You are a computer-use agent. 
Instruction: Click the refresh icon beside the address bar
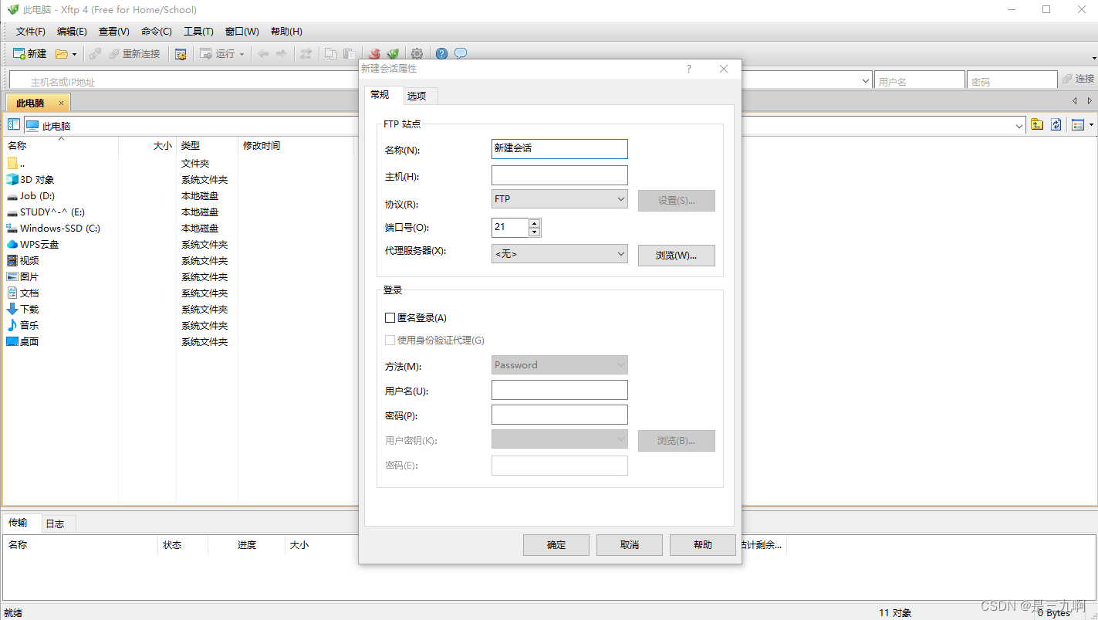(1056, 124)
